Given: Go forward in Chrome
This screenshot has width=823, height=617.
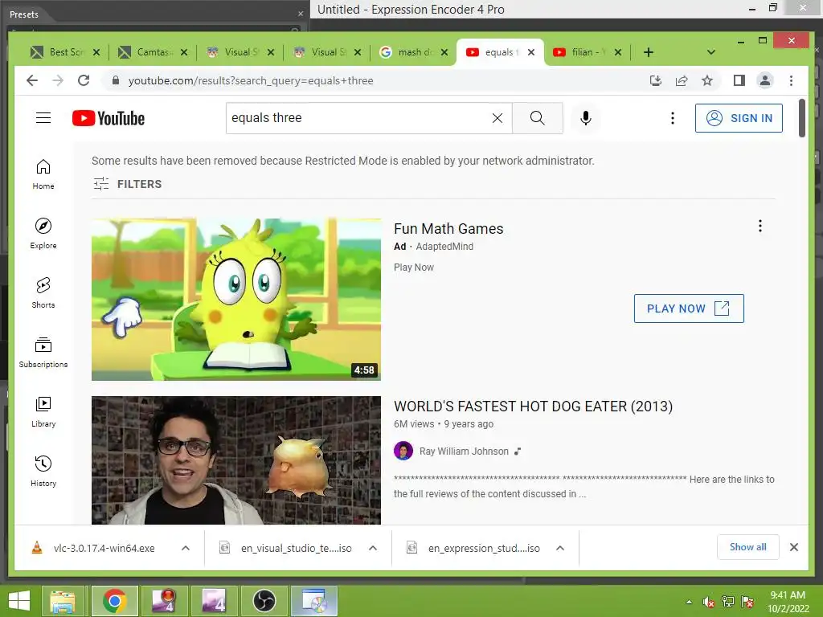Looking at the screenshot, I should tap(58, 80).
